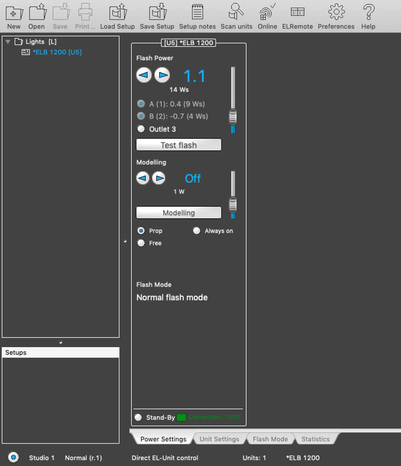Choose Free modelling mode
Viewport: 401px width, 466px height.
click(141, 243)
